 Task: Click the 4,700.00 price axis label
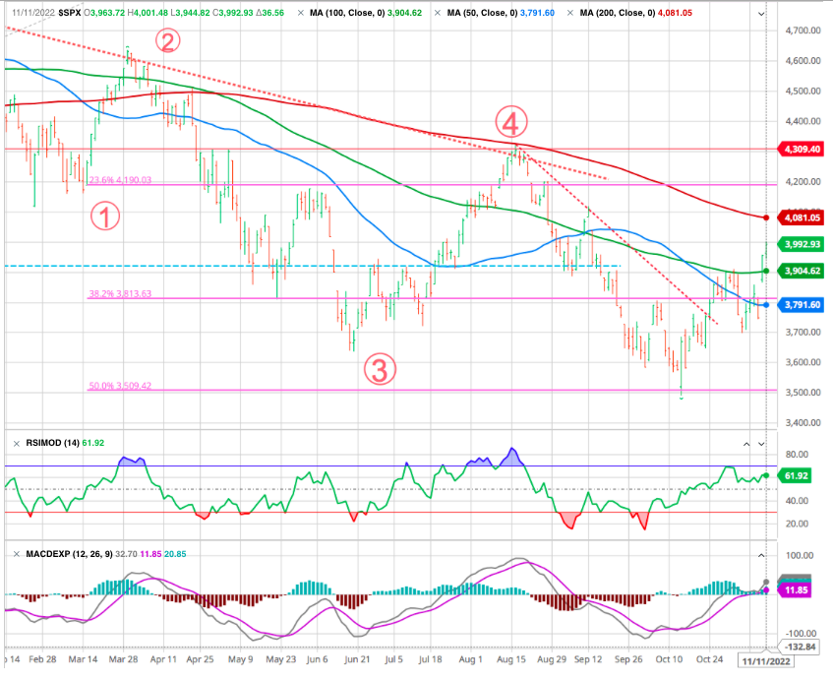coord(803,31)
